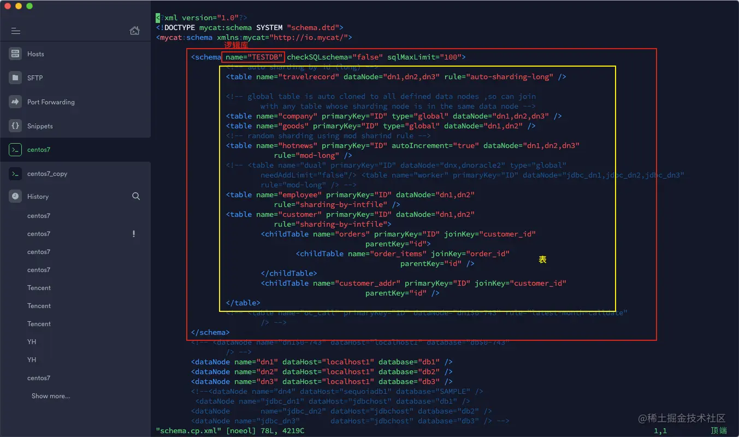Switch to the centos7_copy terminal tab
The image size is (739, 437).
(x=75, y=174)
